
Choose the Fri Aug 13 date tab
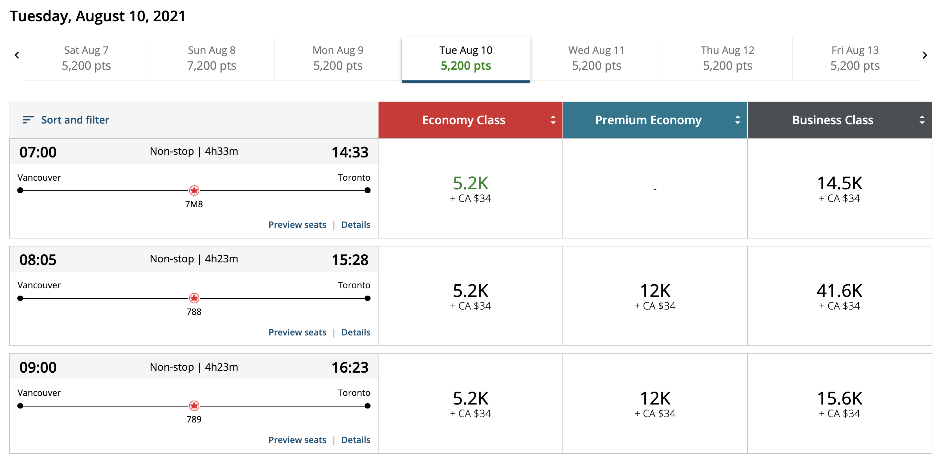pos(854,58)
